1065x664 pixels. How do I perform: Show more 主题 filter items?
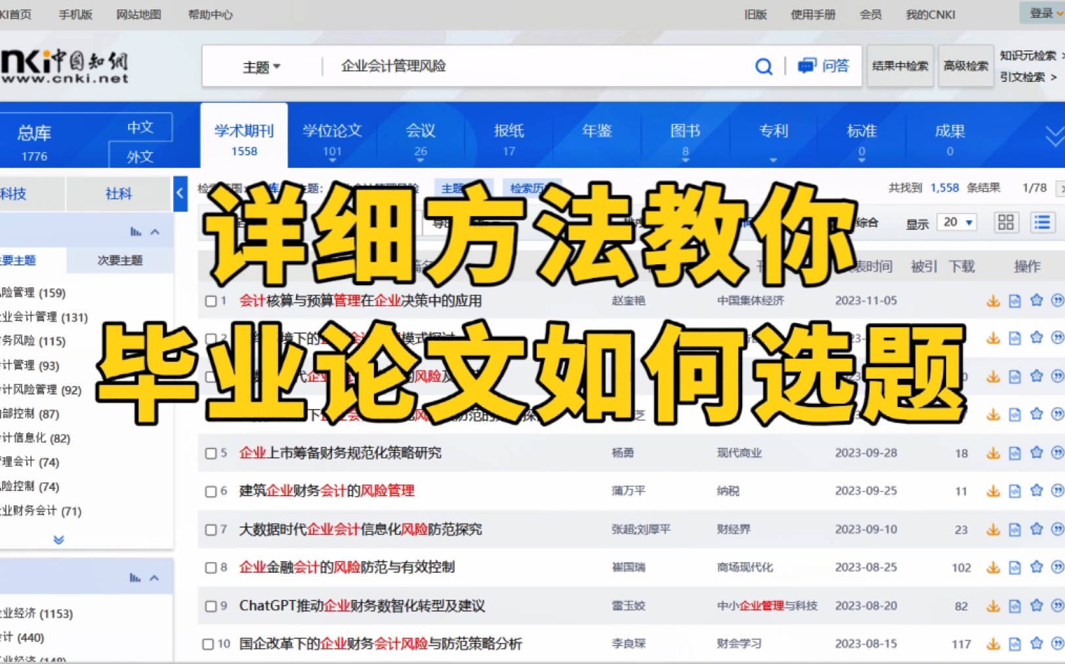[x=58, y=539]
